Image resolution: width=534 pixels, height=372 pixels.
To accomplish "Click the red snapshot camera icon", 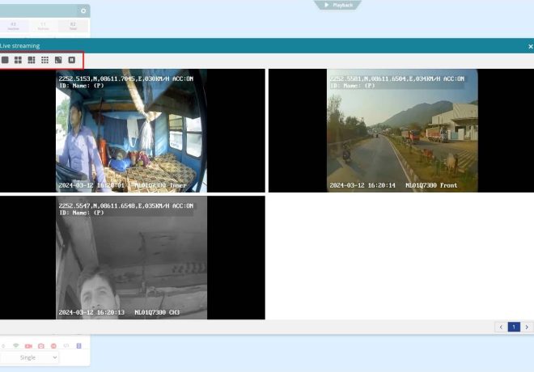I will click(x=41, y=345).
